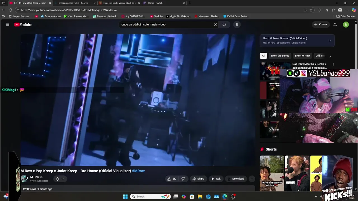This screenshot has width=358, height=201.
Task: Open the Other favorites folder
Action: click(x=346, y=16)
